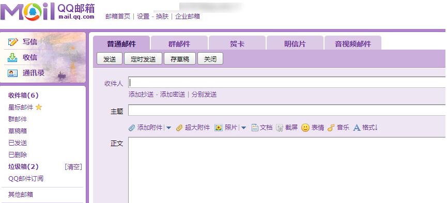Click [清空] to empty the junk box
Viewport: 447px width, 203px height.
tap(73, 167)
